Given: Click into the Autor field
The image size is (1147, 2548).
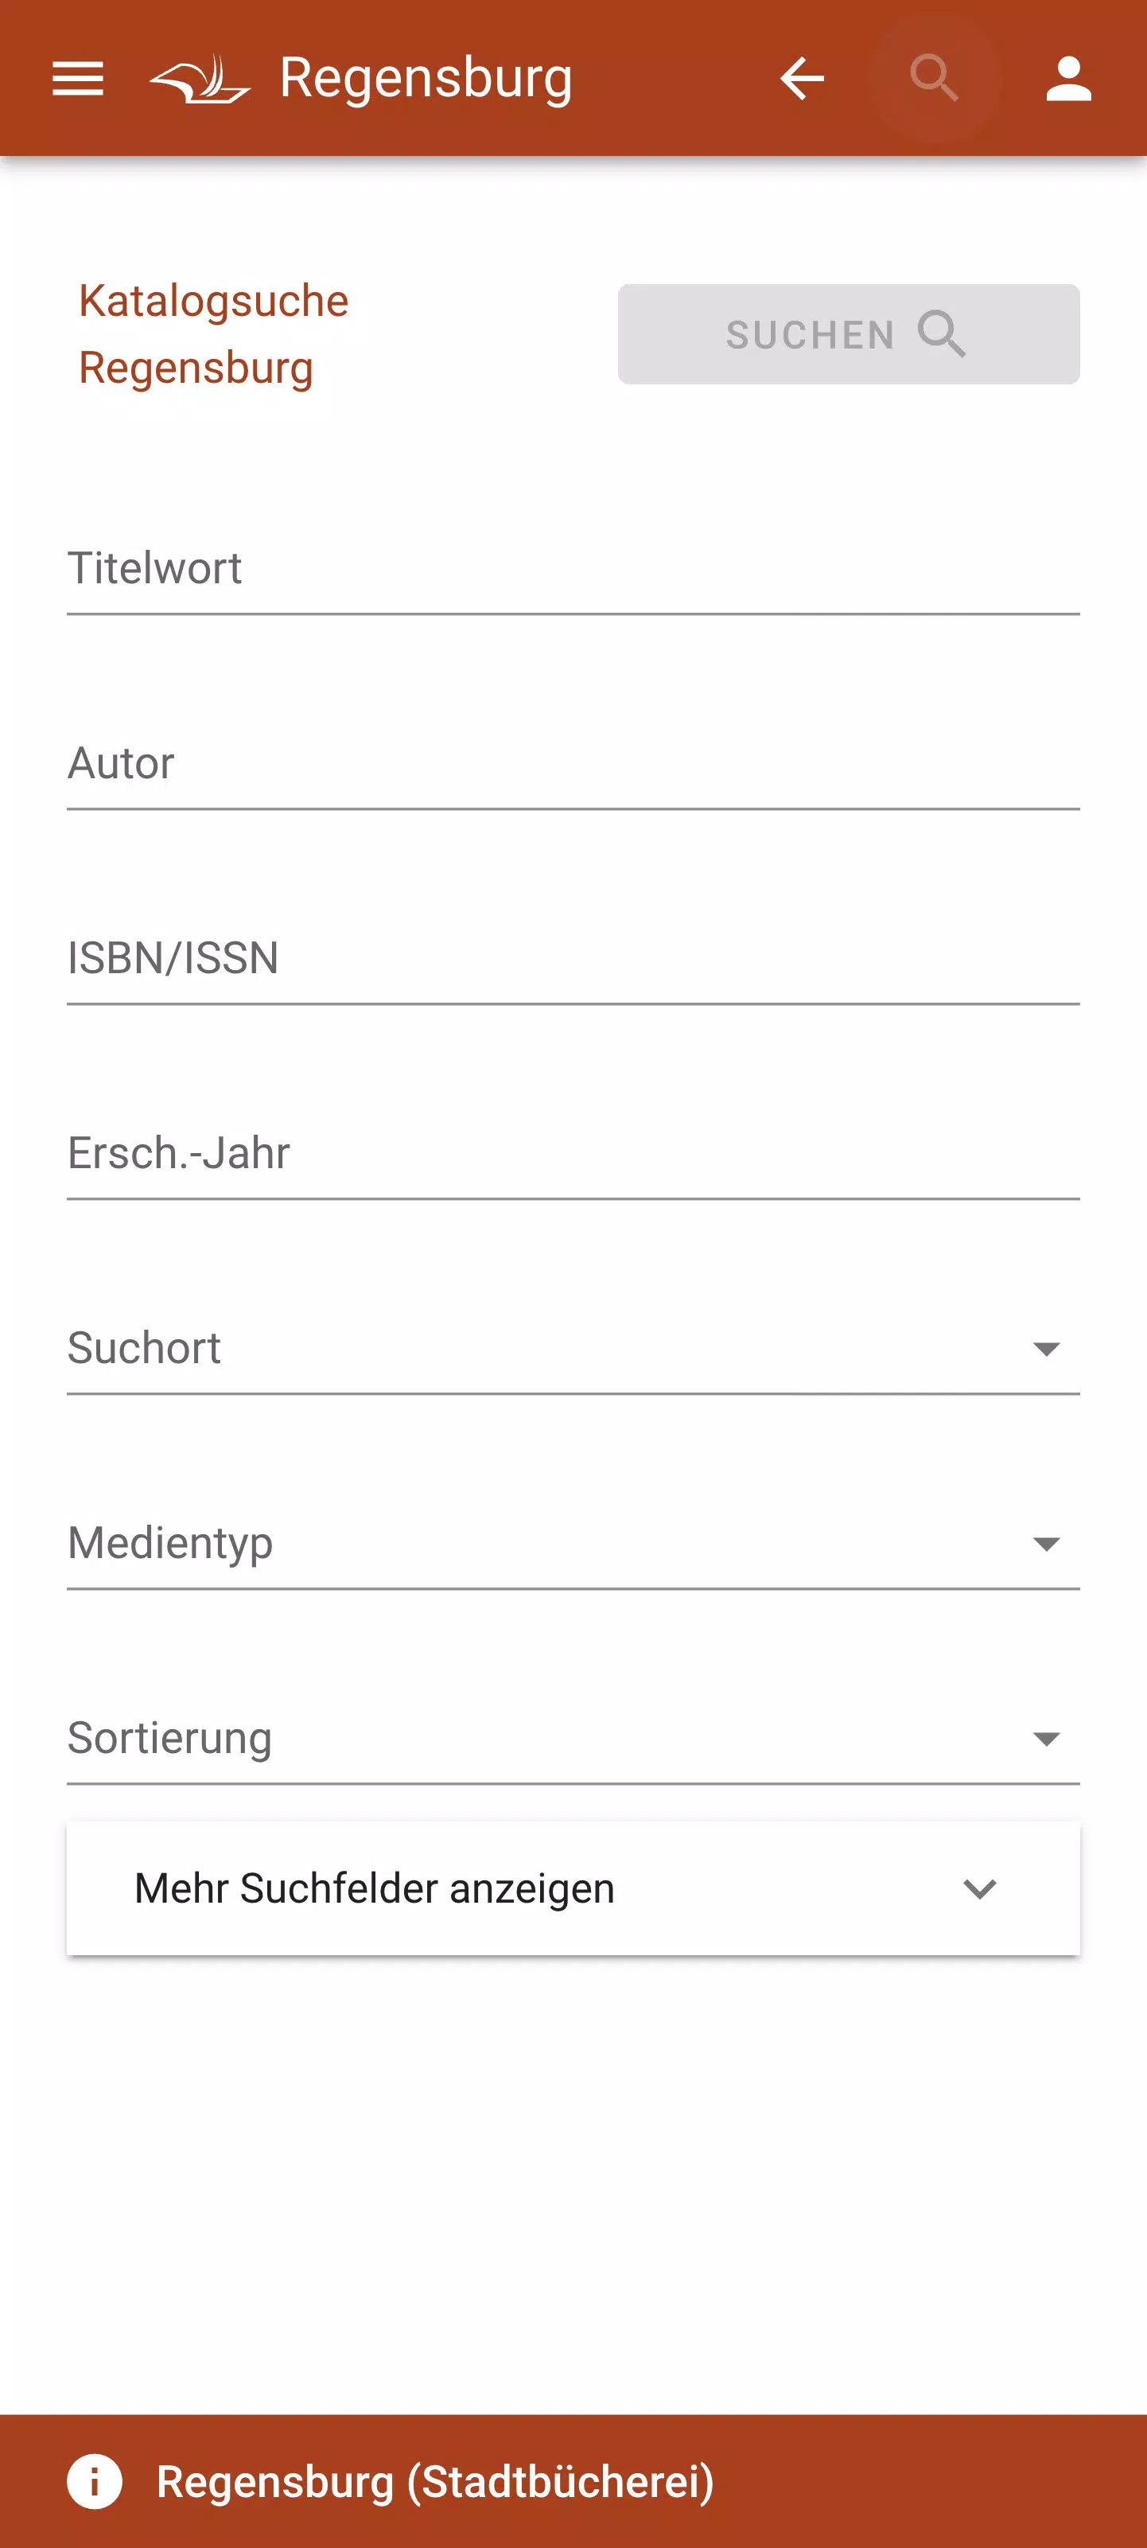Looking at the screenshot, I should tap(573, 765).
